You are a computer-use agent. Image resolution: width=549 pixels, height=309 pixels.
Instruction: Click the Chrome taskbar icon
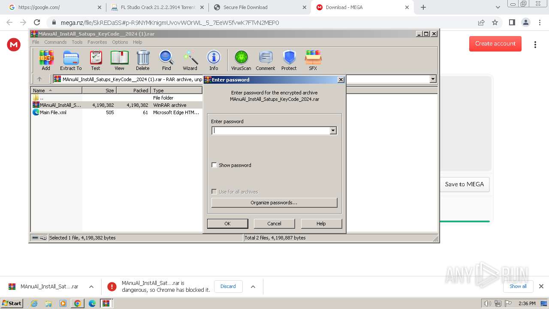click(x=78, y=303)
